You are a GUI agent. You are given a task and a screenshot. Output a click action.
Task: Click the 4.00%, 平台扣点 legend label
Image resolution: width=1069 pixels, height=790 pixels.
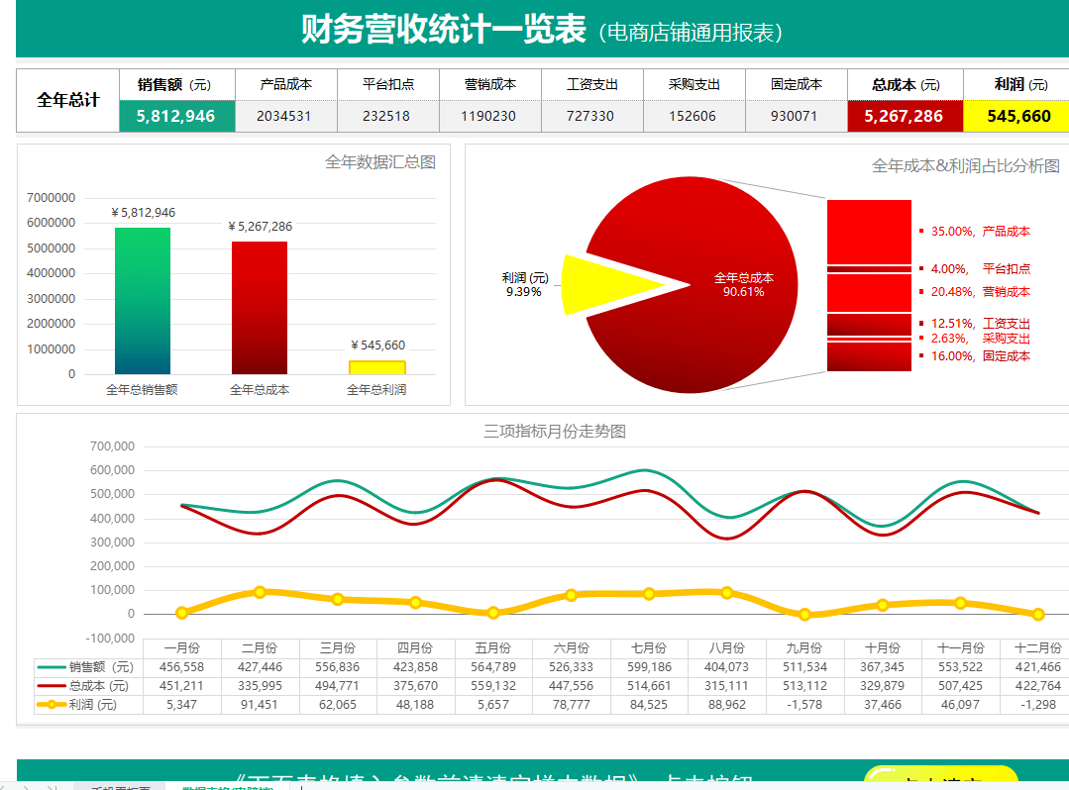click(981, 269)
